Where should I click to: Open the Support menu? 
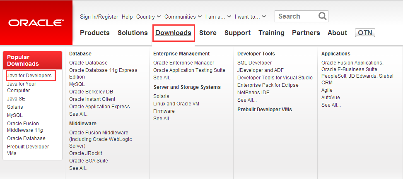(x=237, y=33)
